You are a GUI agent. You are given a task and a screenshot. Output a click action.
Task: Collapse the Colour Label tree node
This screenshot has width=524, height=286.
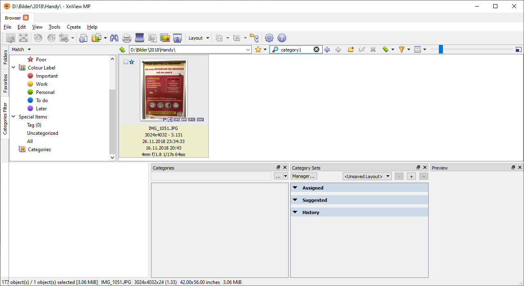(x=14, y=68)
